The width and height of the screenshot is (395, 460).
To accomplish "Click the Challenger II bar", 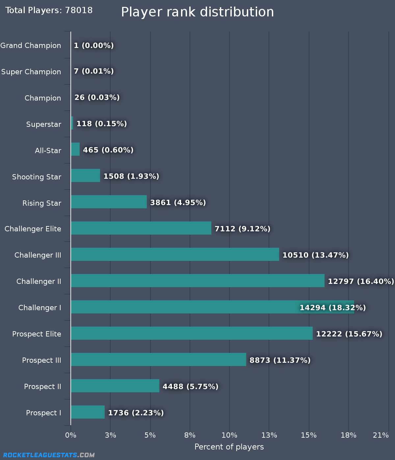I will (x=197, y=281).
